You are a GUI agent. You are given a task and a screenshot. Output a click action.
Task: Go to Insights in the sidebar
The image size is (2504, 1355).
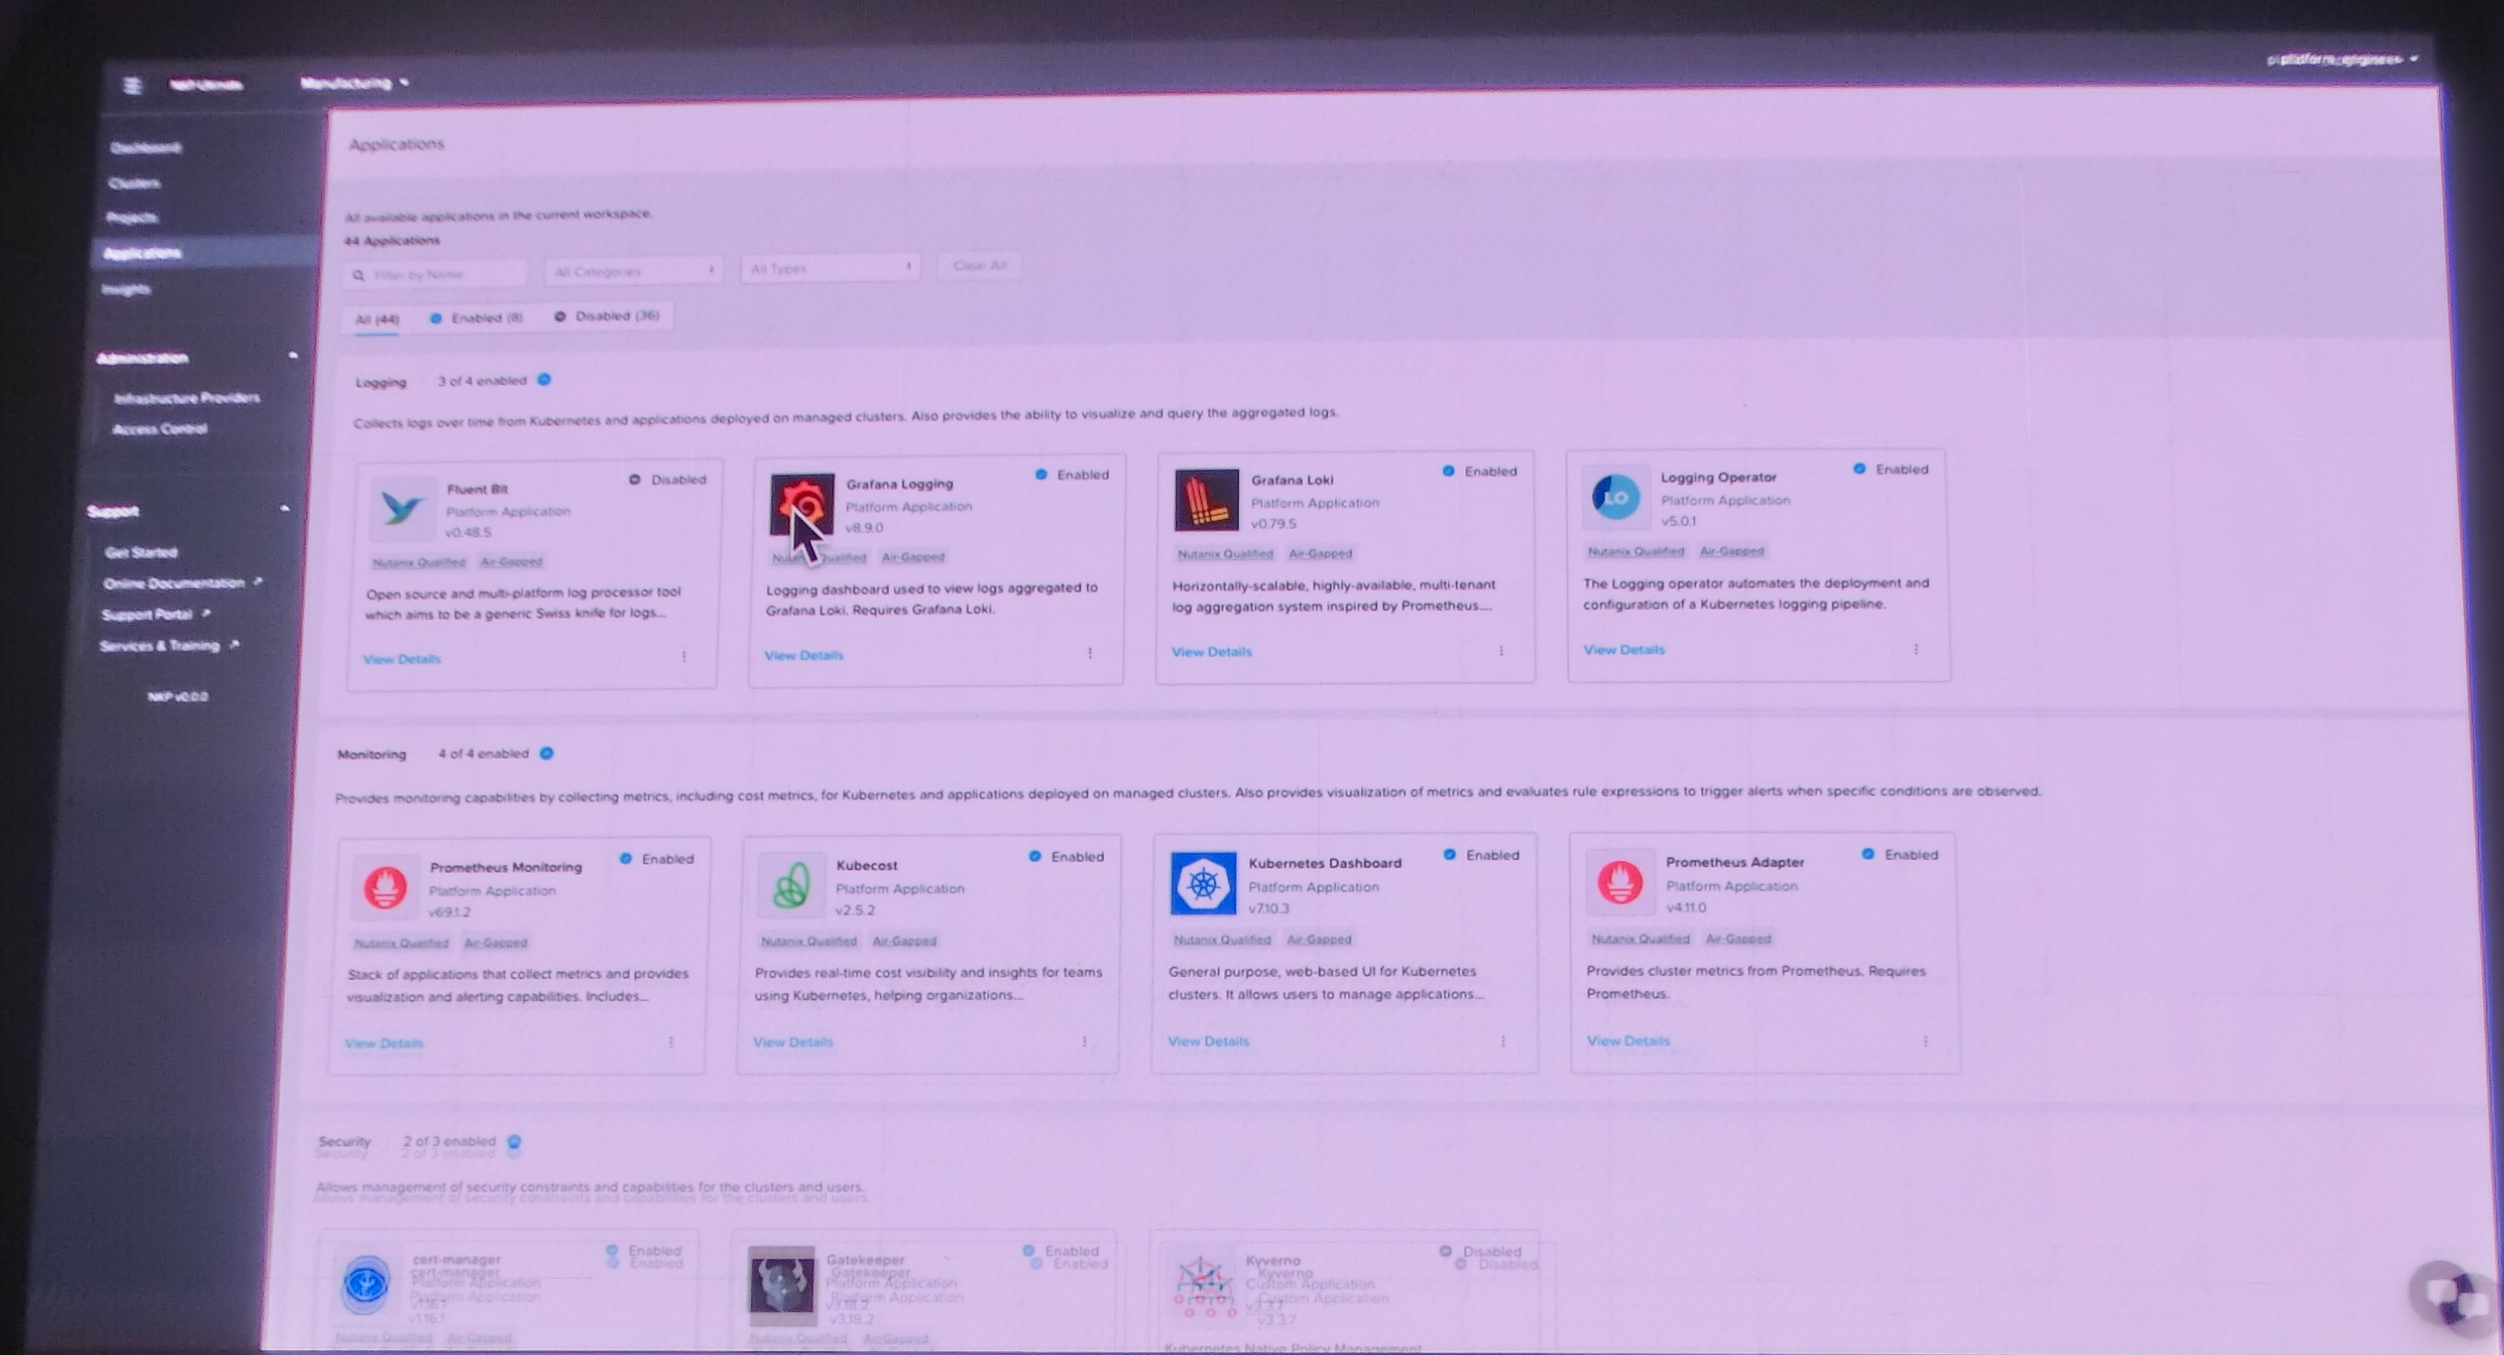[x=125, y=289]
